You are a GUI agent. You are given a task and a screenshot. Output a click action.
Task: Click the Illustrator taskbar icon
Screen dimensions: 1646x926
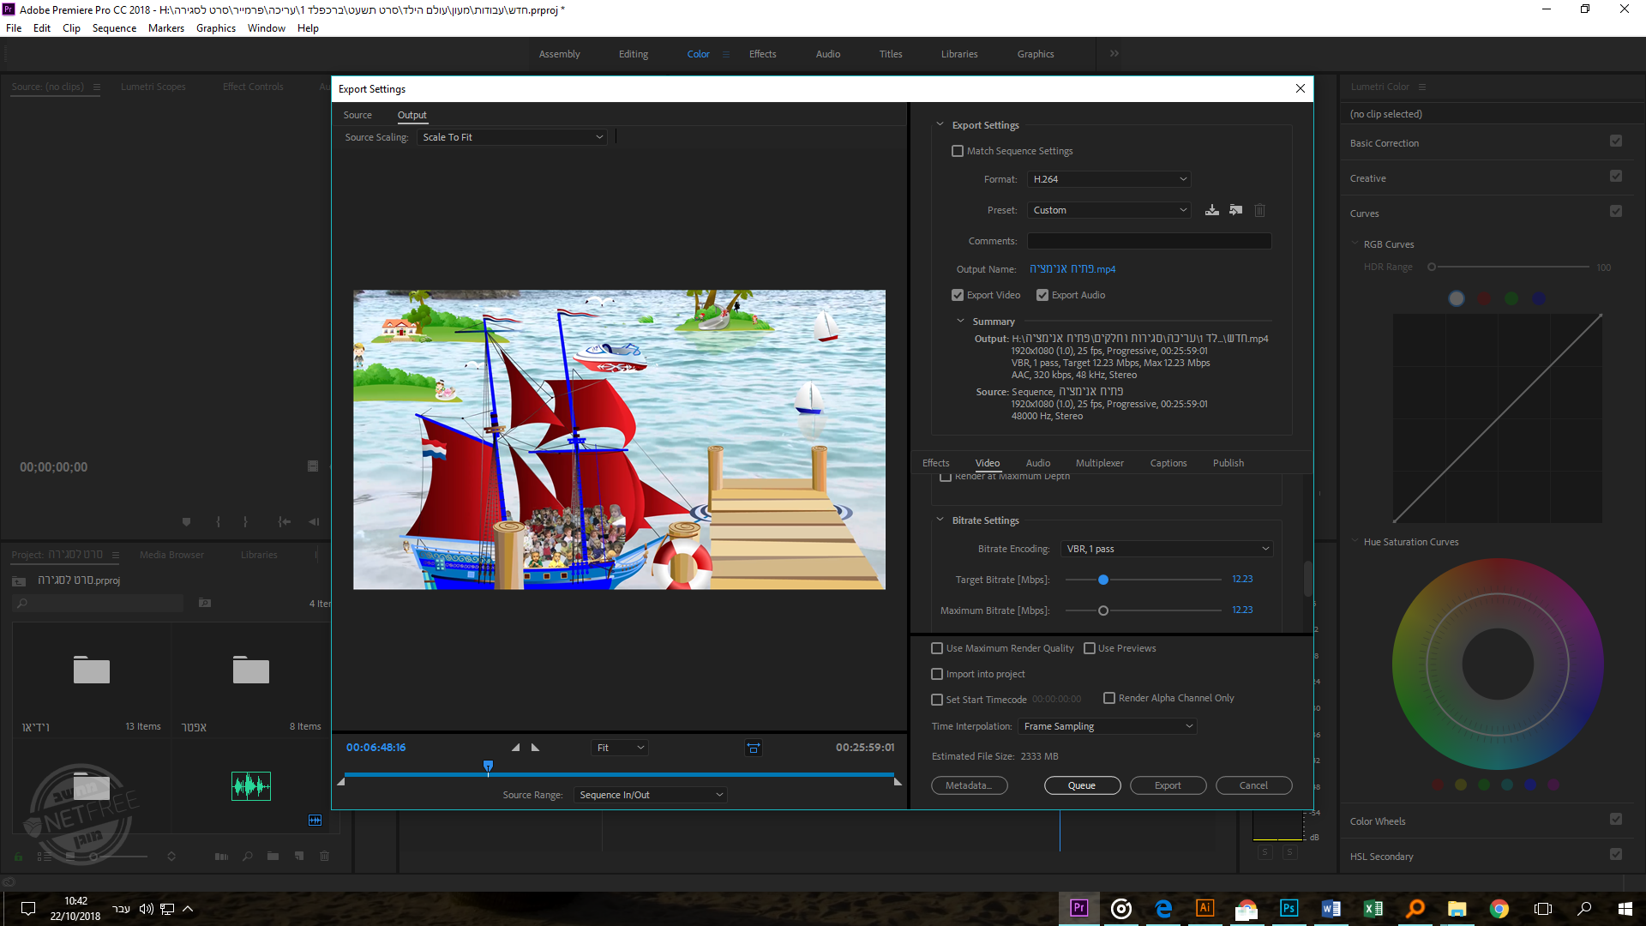[1204, 908]
